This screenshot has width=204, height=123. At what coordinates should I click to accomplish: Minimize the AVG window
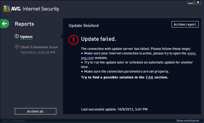191,2
